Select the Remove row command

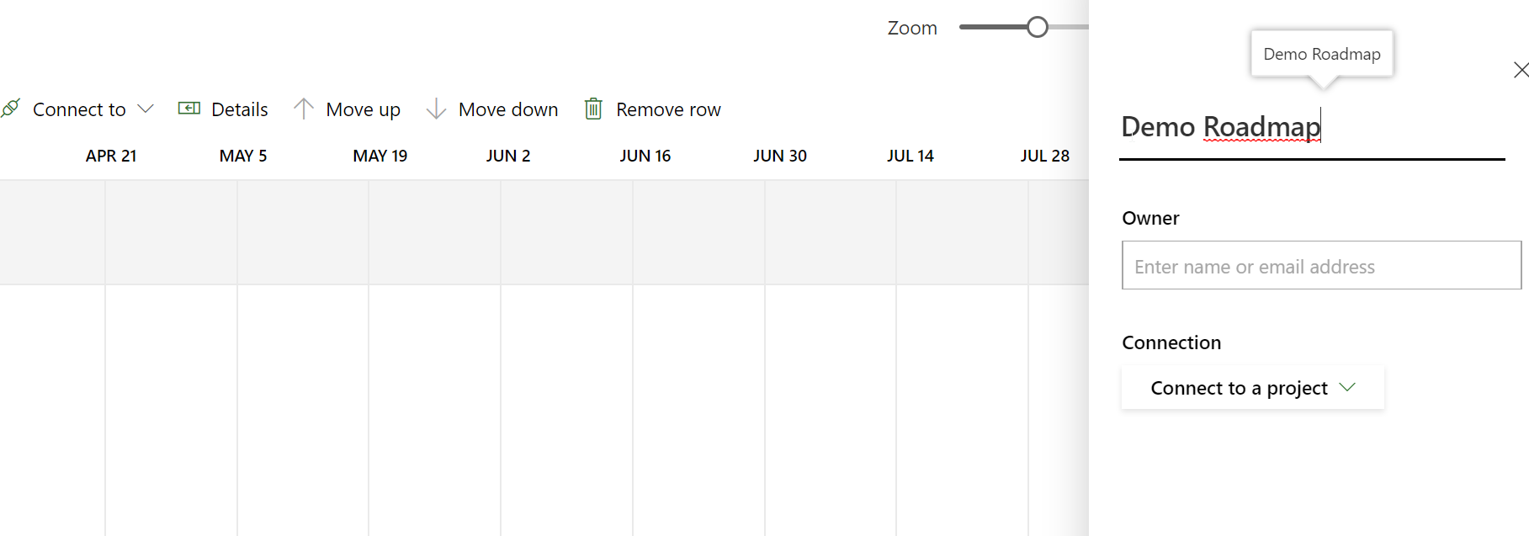(668, 109)
